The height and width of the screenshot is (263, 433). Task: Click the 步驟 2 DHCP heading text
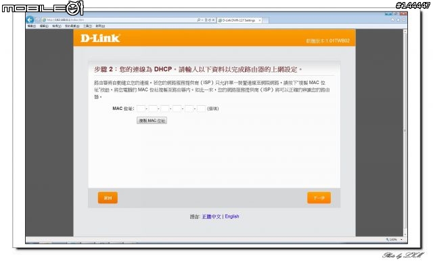click(x=198, y=69)
